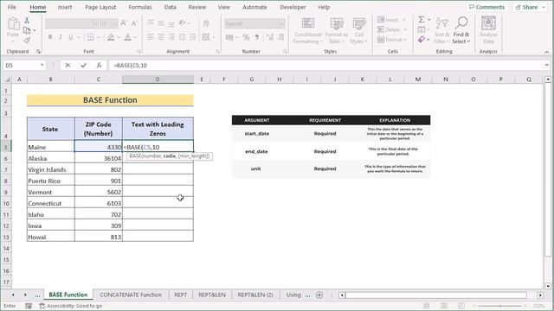Click Select All corner triangle
The height and width of the screenshot is (311, 554).
click(7, 79)
